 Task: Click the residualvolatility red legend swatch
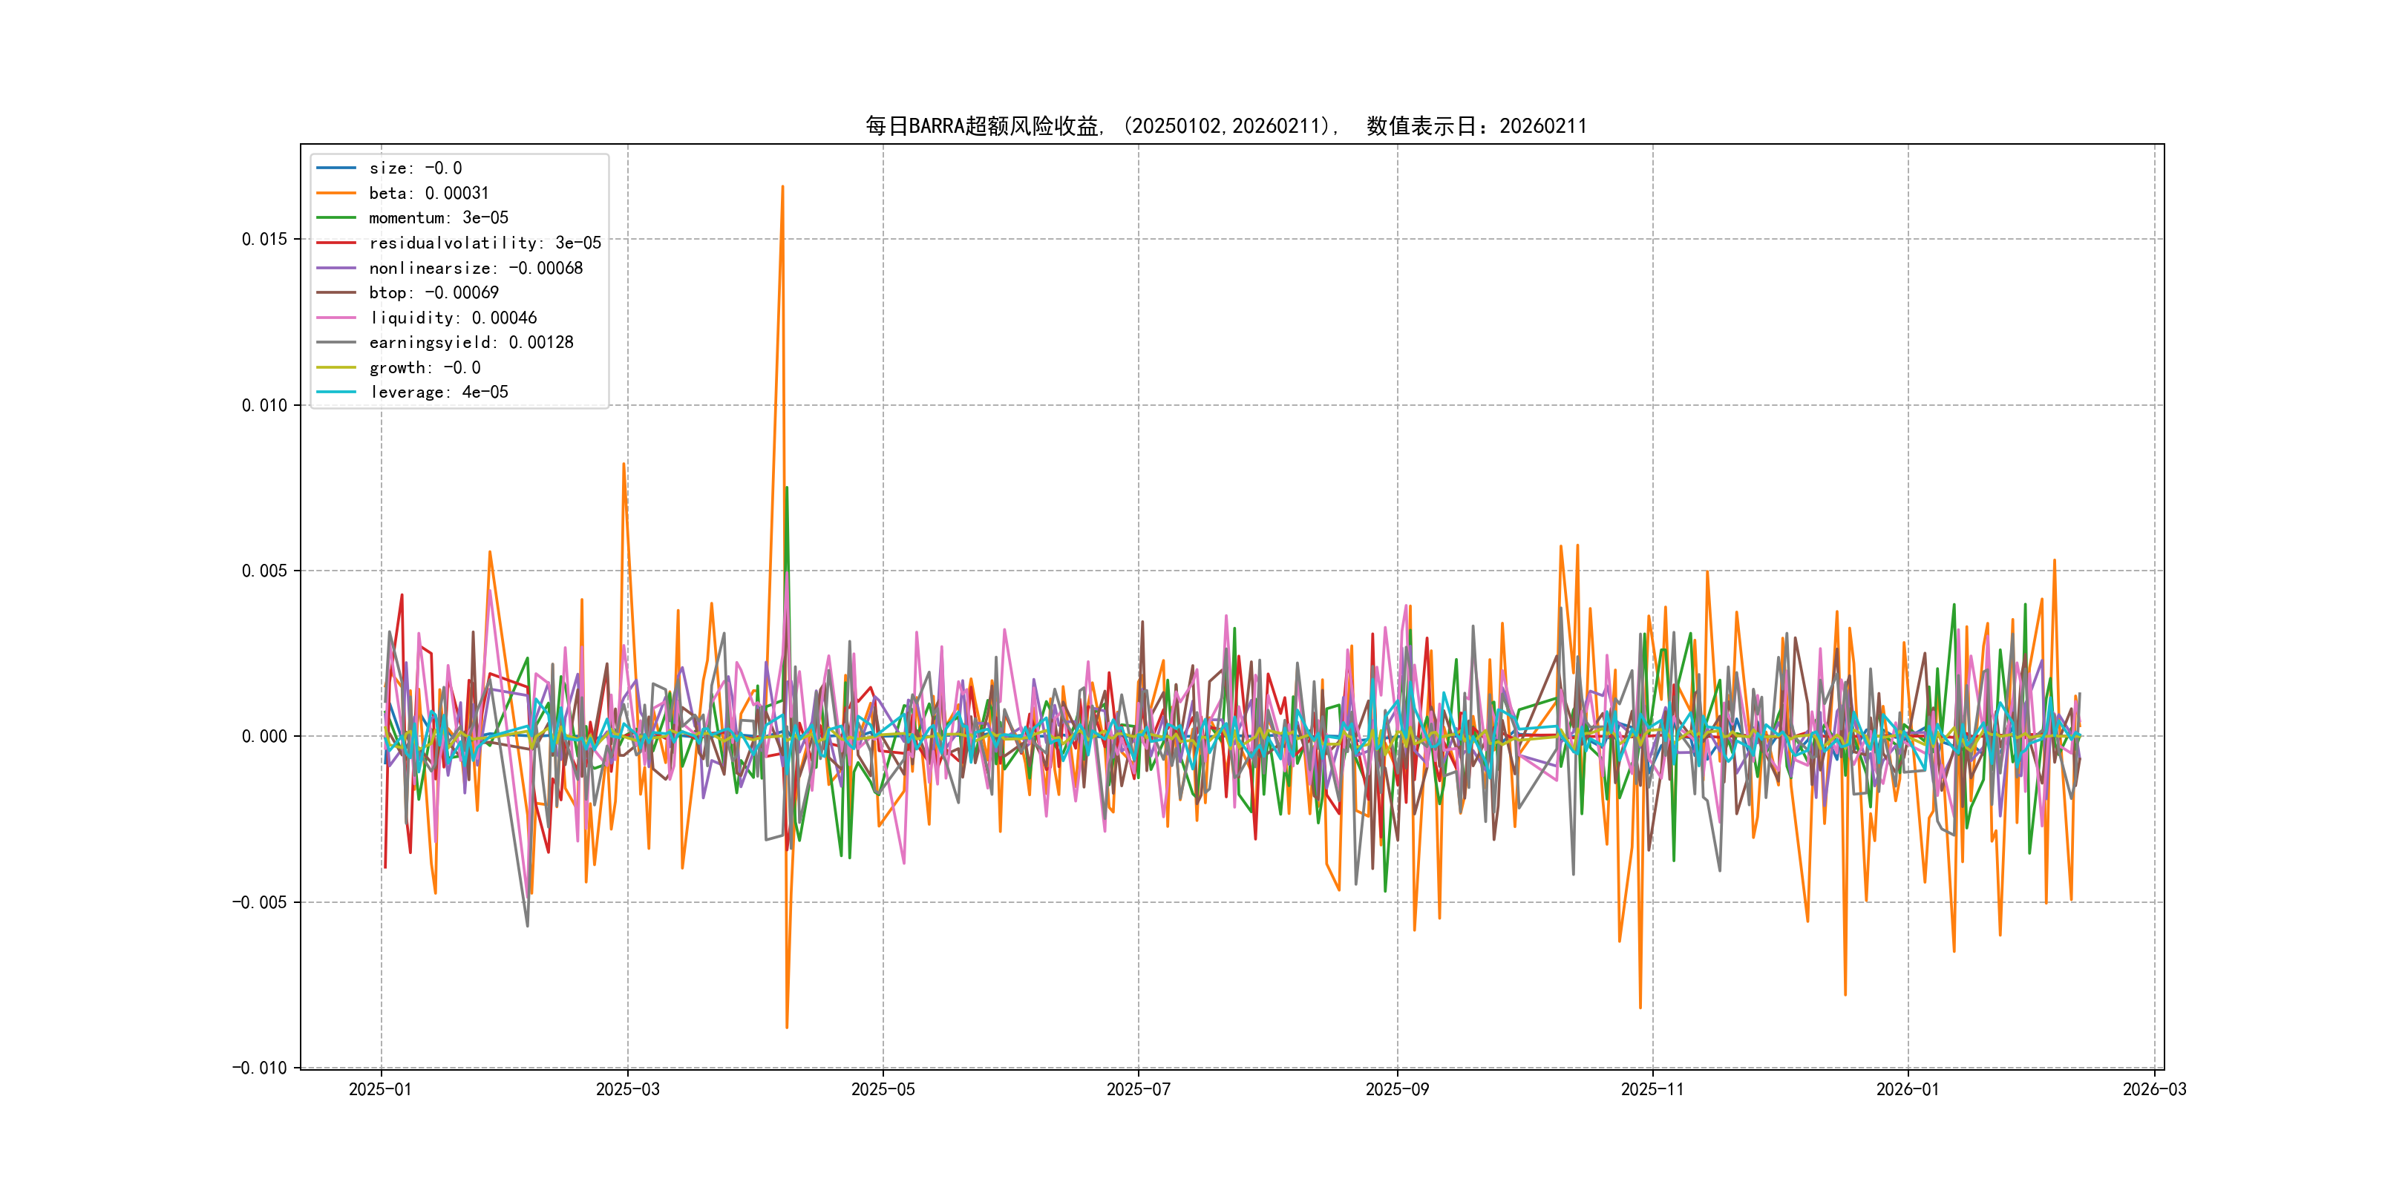coord(336,243)
